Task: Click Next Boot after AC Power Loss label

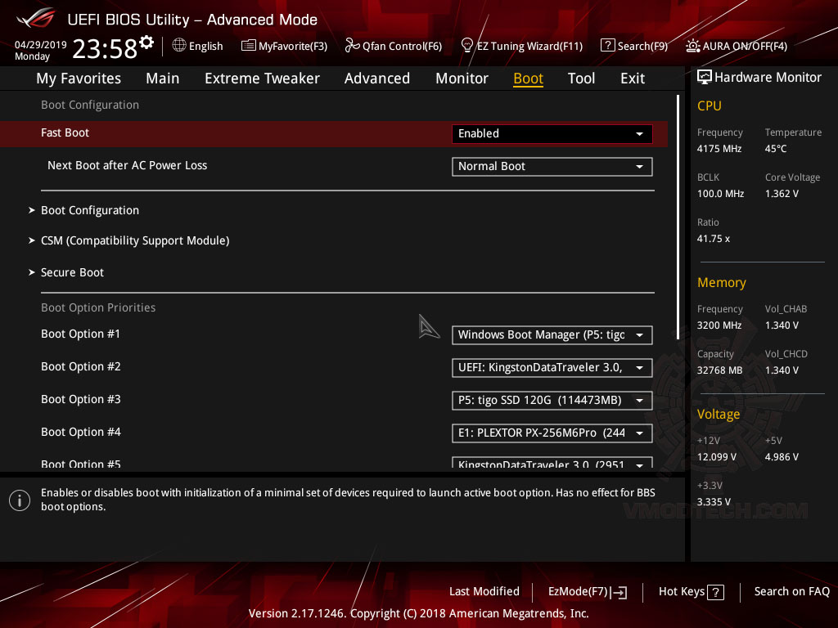Action: [x=127, y=165]
